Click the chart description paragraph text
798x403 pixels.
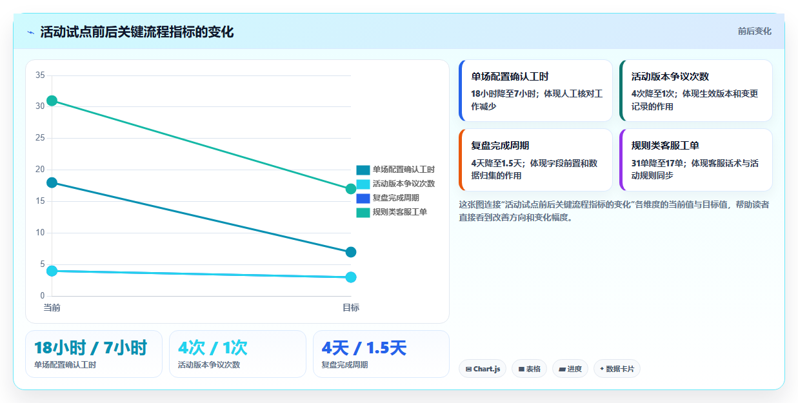coord(613,211)
